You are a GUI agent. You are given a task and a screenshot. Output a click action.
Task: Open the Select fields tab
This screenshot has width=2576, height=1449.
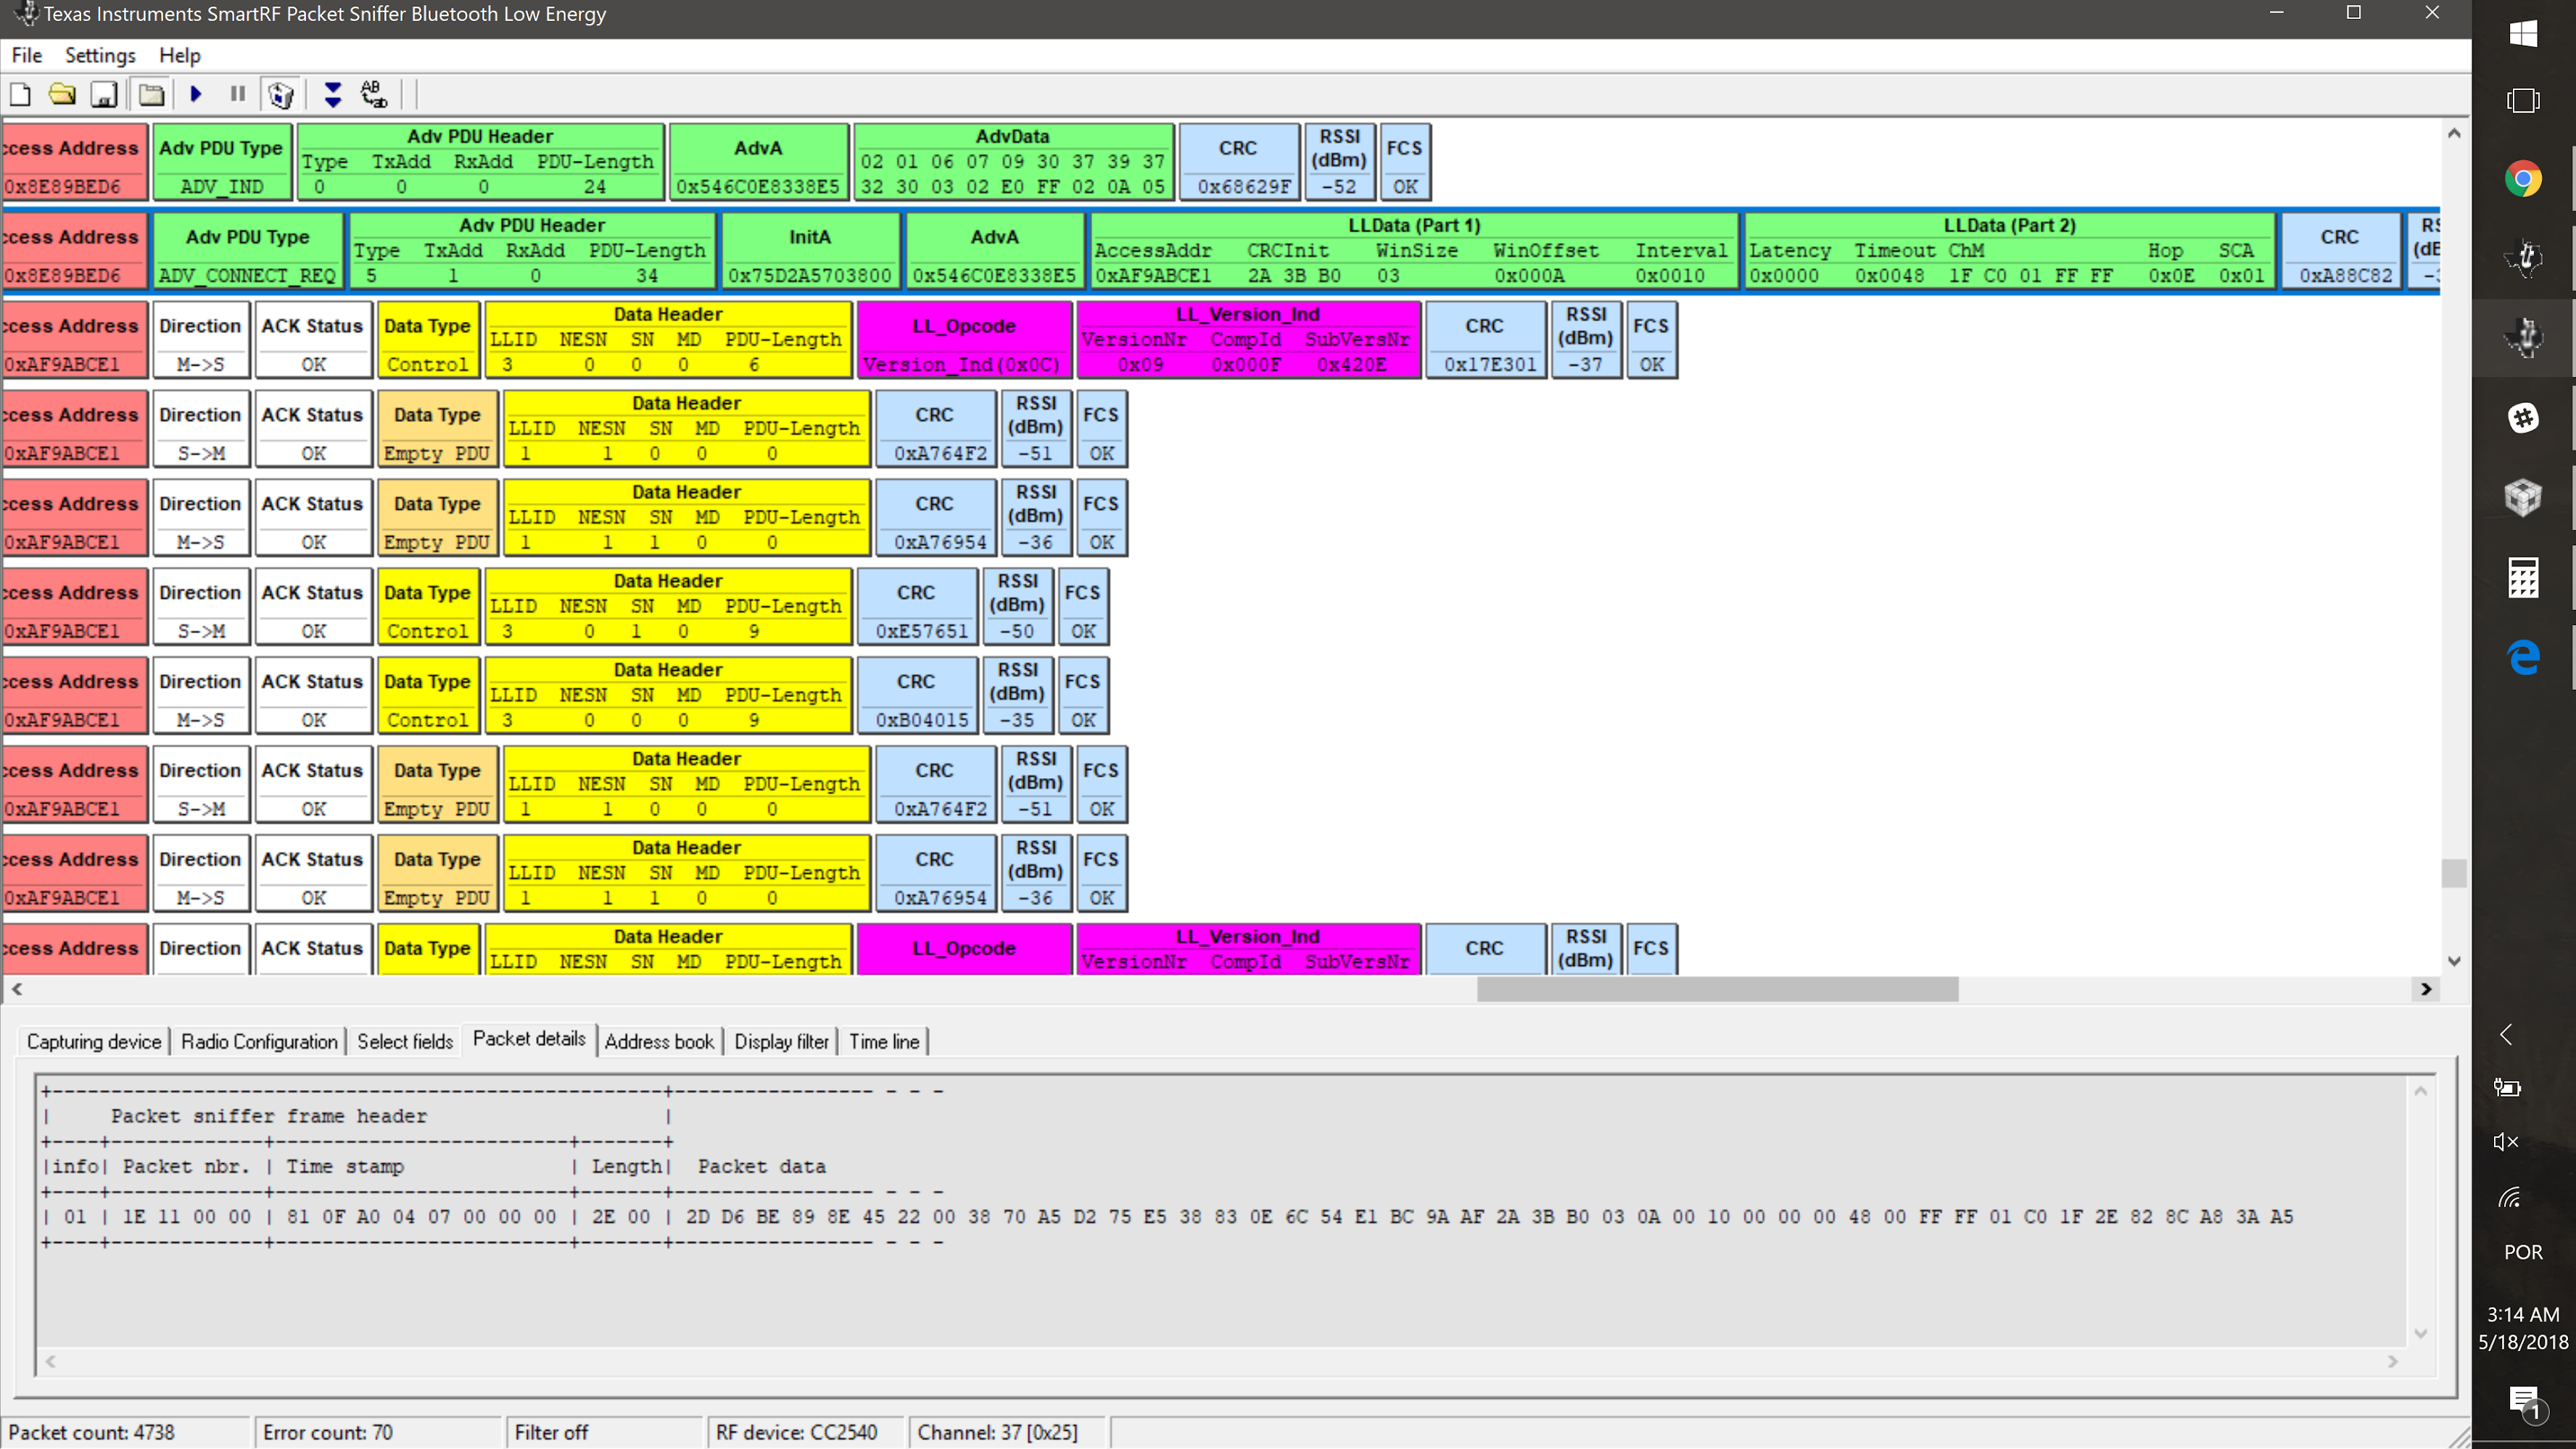pyautogui.click(x=405, y=1041)
